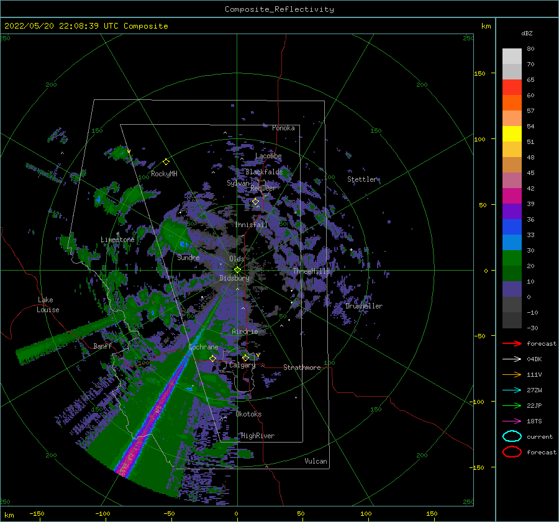Click the white 04DK arrow icon
This screenshot has width=559, height=522.
512,359
